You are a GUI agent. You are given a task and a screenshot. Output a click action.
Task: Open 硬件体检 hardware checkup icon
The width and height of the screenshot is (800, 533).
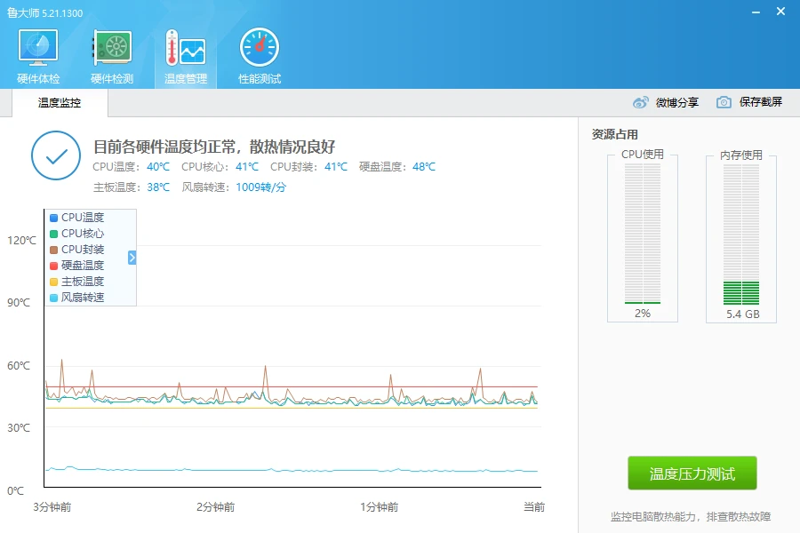38,47
